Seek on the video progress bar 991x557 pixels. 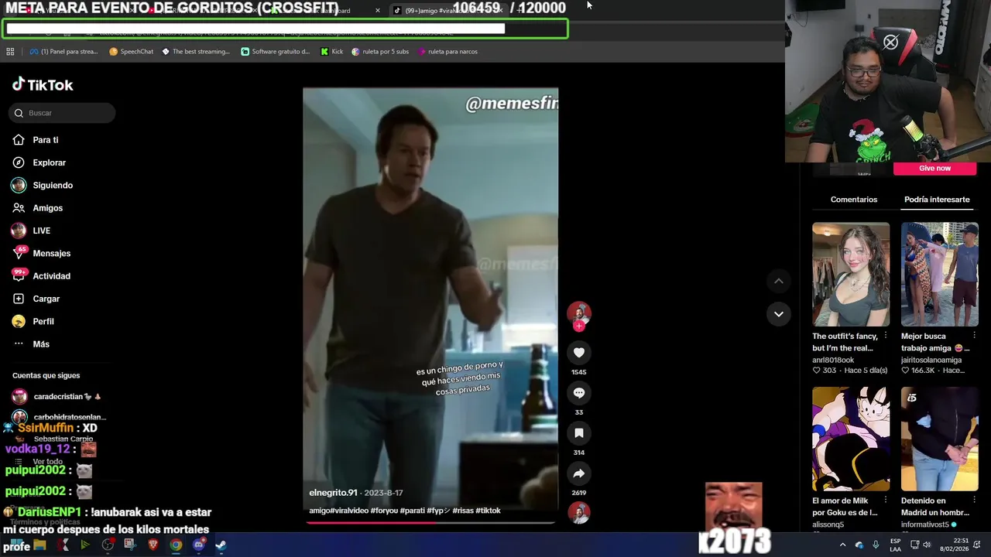430,522
